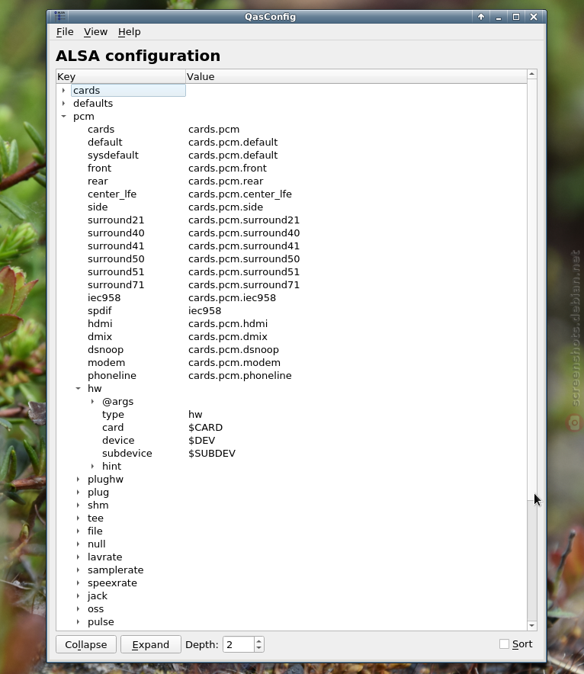
Task: Select the spdif key row
Action: pos(100,311)
